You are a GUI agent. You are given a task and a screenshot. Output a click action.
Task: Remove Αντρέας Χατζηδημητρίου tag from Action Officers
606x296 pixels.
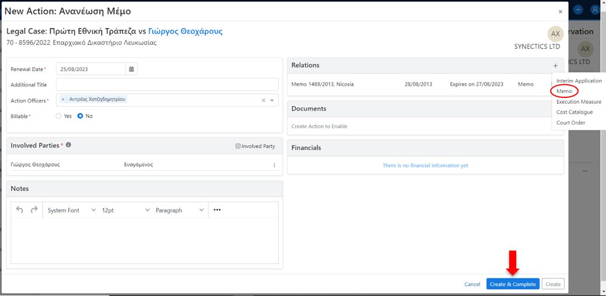63,100
